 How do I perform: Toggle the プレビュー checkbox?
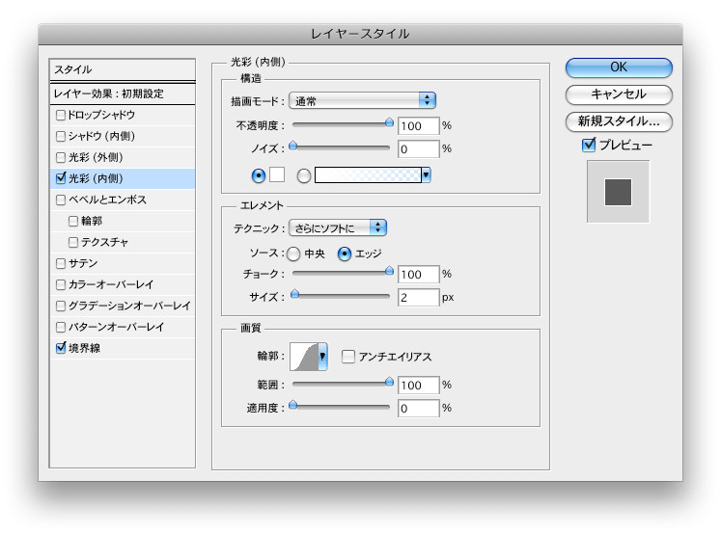coord(589,145)
